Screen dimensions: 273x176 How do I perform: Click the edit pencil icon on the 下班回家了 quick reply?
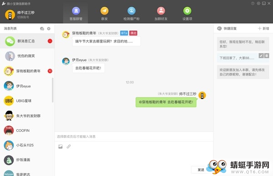pos(261,55)
